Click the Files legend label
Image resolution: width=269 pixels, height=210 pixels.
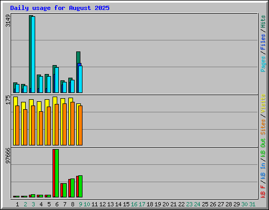point(263,41)
